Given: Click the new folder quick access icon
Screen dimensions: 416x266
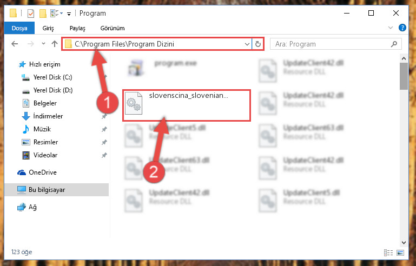Looking at the screenshot, I should coord(43,14).
